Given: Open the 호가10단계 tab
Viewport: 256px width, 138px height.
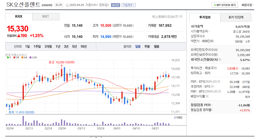Looking at the screenshot, I should tap(236, 17).
